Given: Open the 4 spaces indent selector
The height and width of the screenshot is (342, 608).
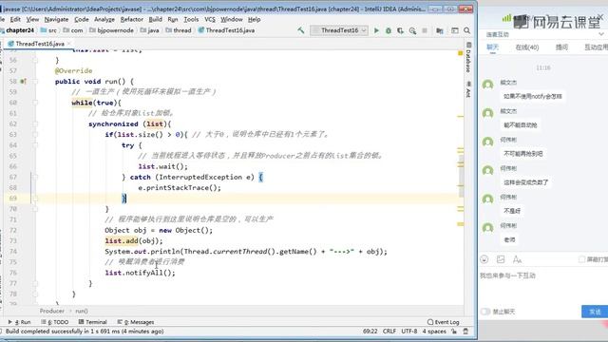Looking at the screenshot, I should pyautogui.click(x=434, y=332).
